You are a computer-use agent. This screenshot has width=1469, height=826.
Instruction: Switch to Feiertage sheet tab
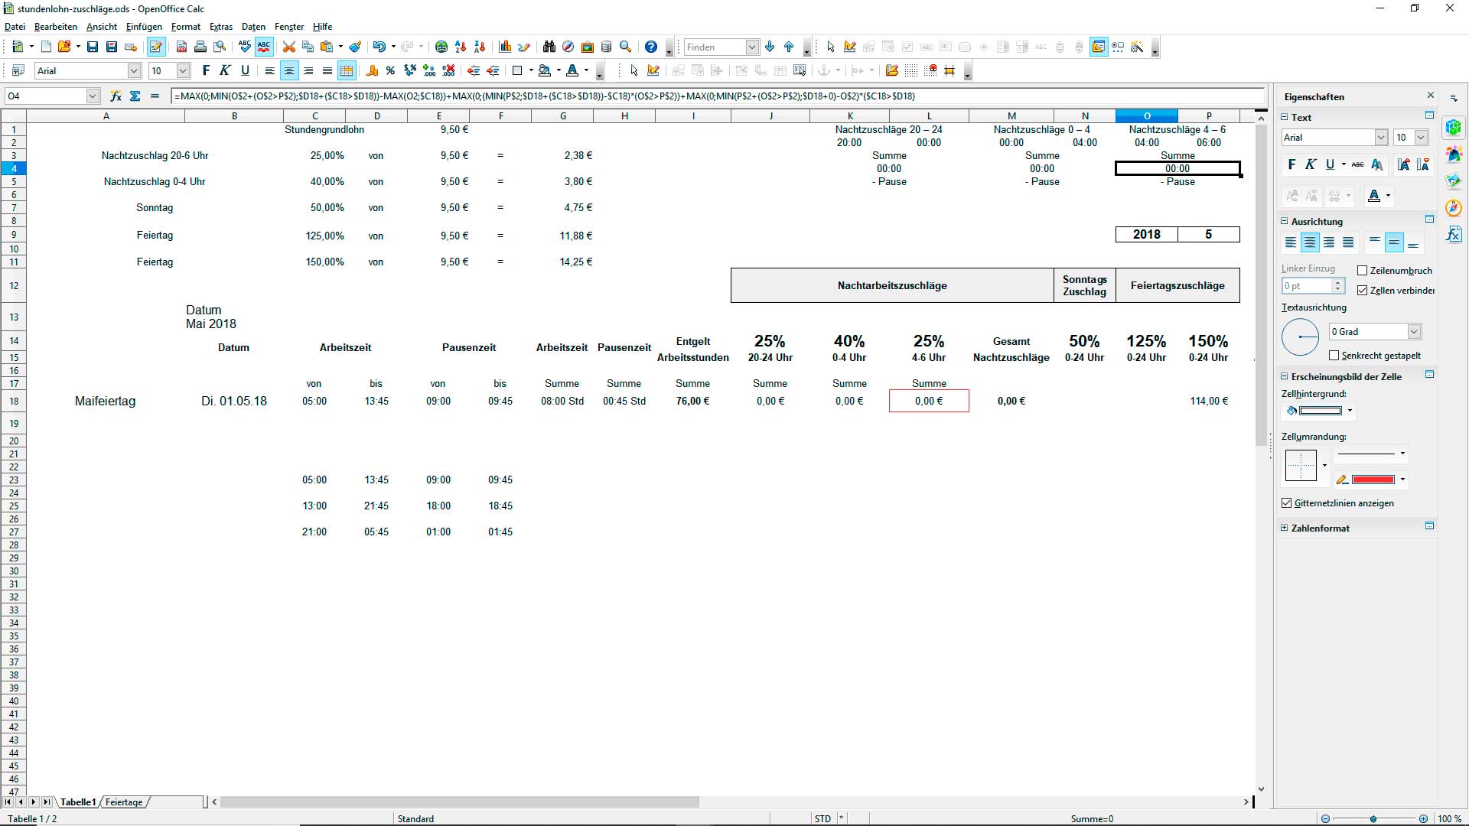coord(124,802)
